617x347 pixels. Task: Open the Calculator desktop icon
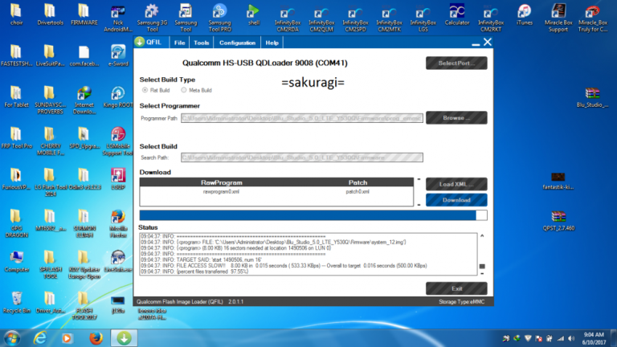pyautogui.click(x=457, y=11)
